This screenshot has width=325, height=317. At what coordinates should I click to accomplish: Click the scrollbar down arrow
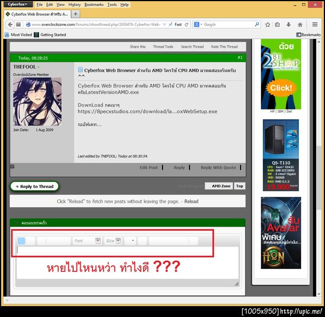pos(319,294)
